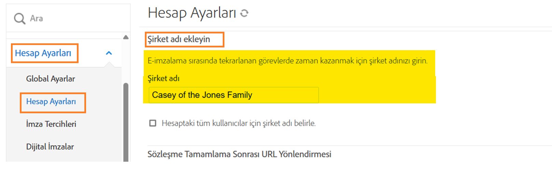Go to Dijital İmzalar

click(50, 147)
